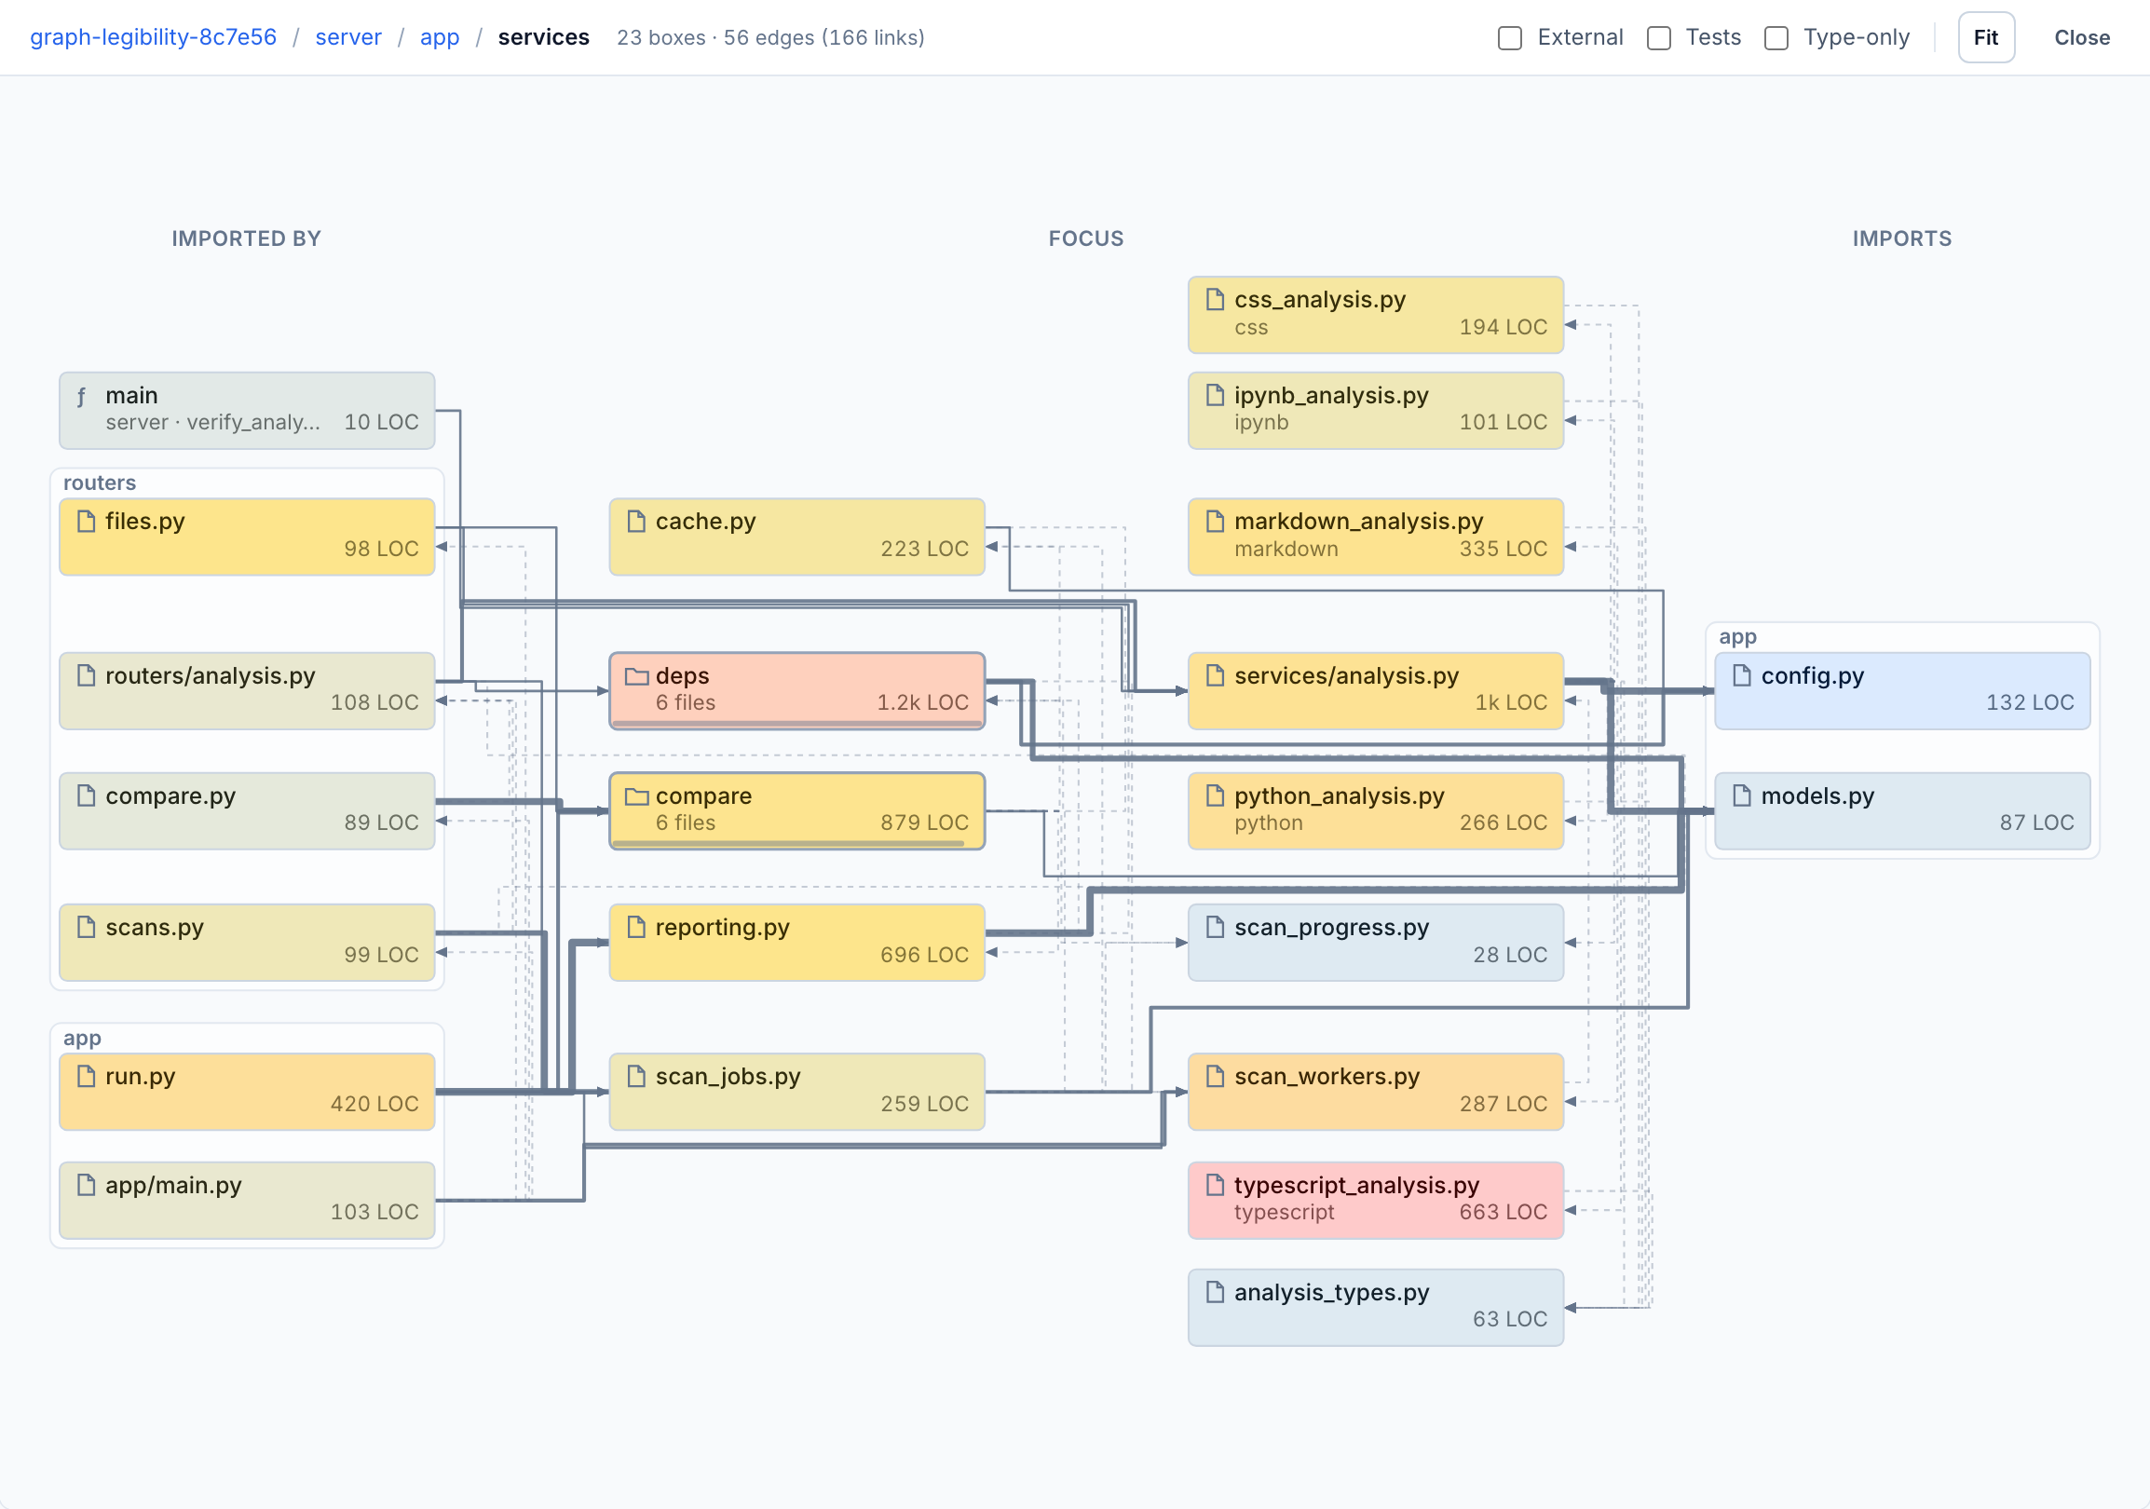
Task: Click the FOCUS column heading
Action: [1085, 238]
